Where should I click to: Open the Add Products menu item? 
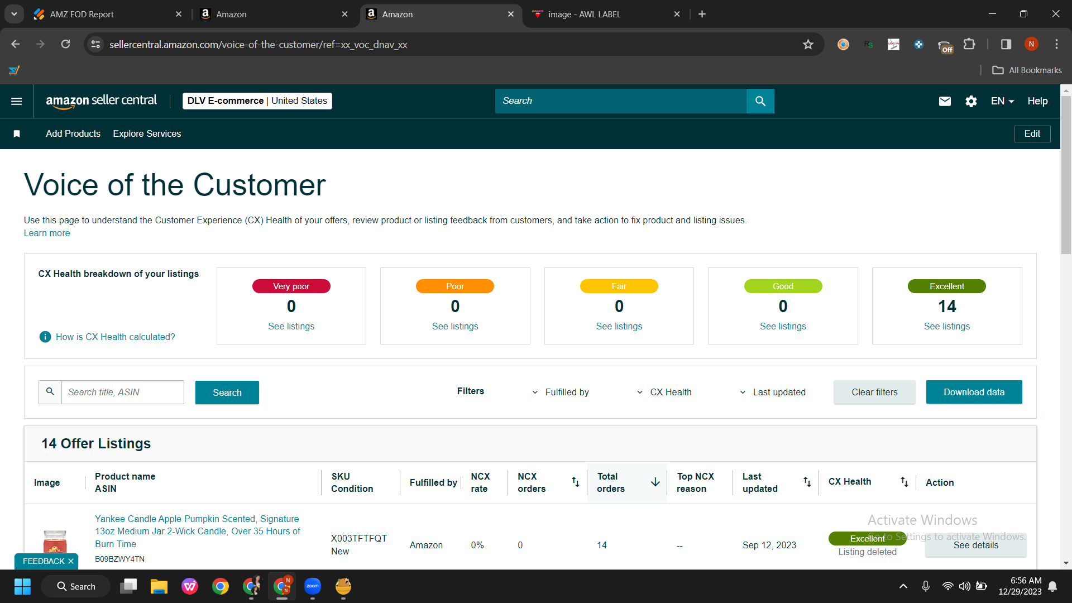73,134
